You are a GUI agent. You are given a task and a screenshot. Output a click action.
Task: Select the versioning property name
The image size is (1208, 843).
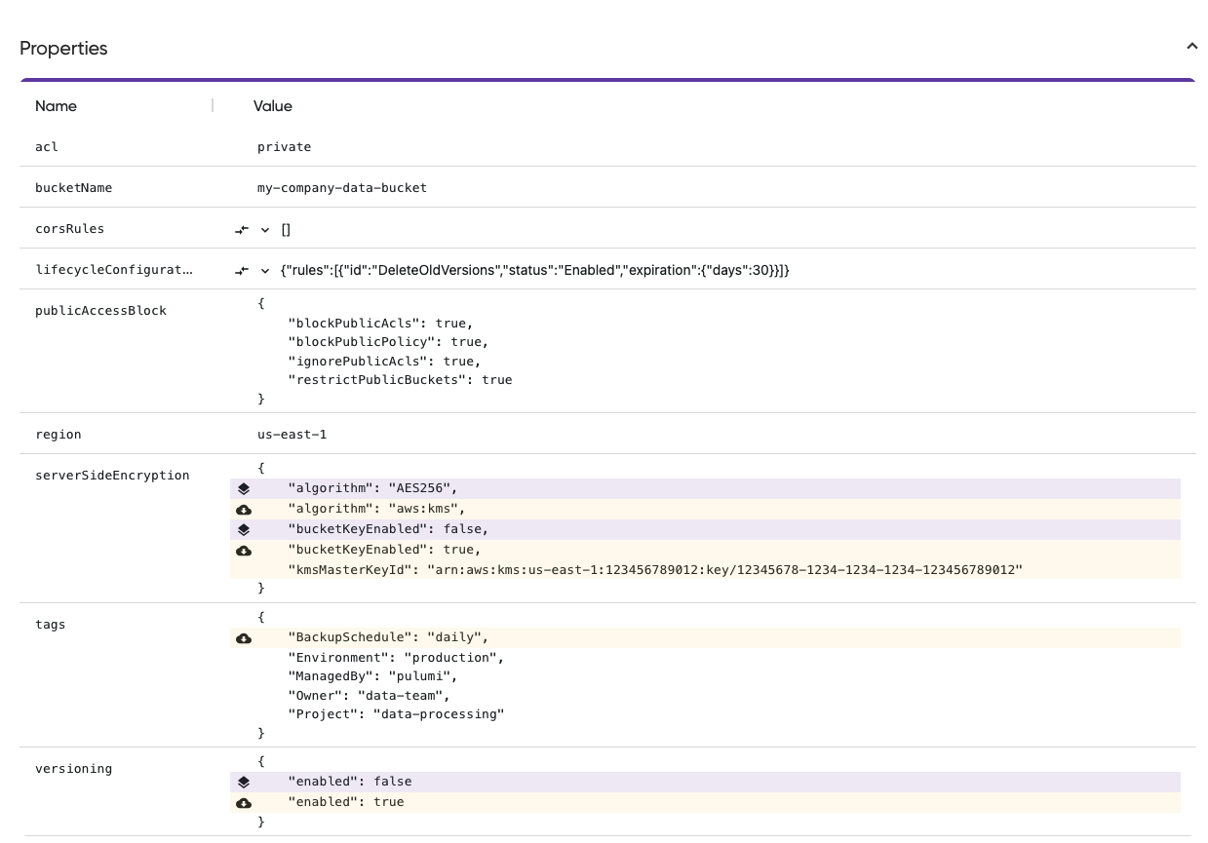[73, 769]
